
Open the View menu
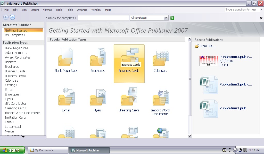click(x=24, y=10)
